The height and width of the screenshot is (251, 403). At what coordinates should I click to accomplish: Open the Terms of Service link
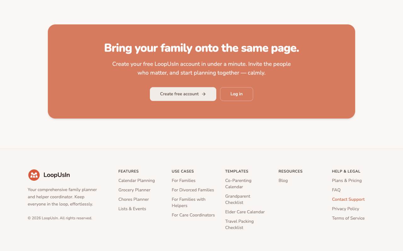coord(348,218)
